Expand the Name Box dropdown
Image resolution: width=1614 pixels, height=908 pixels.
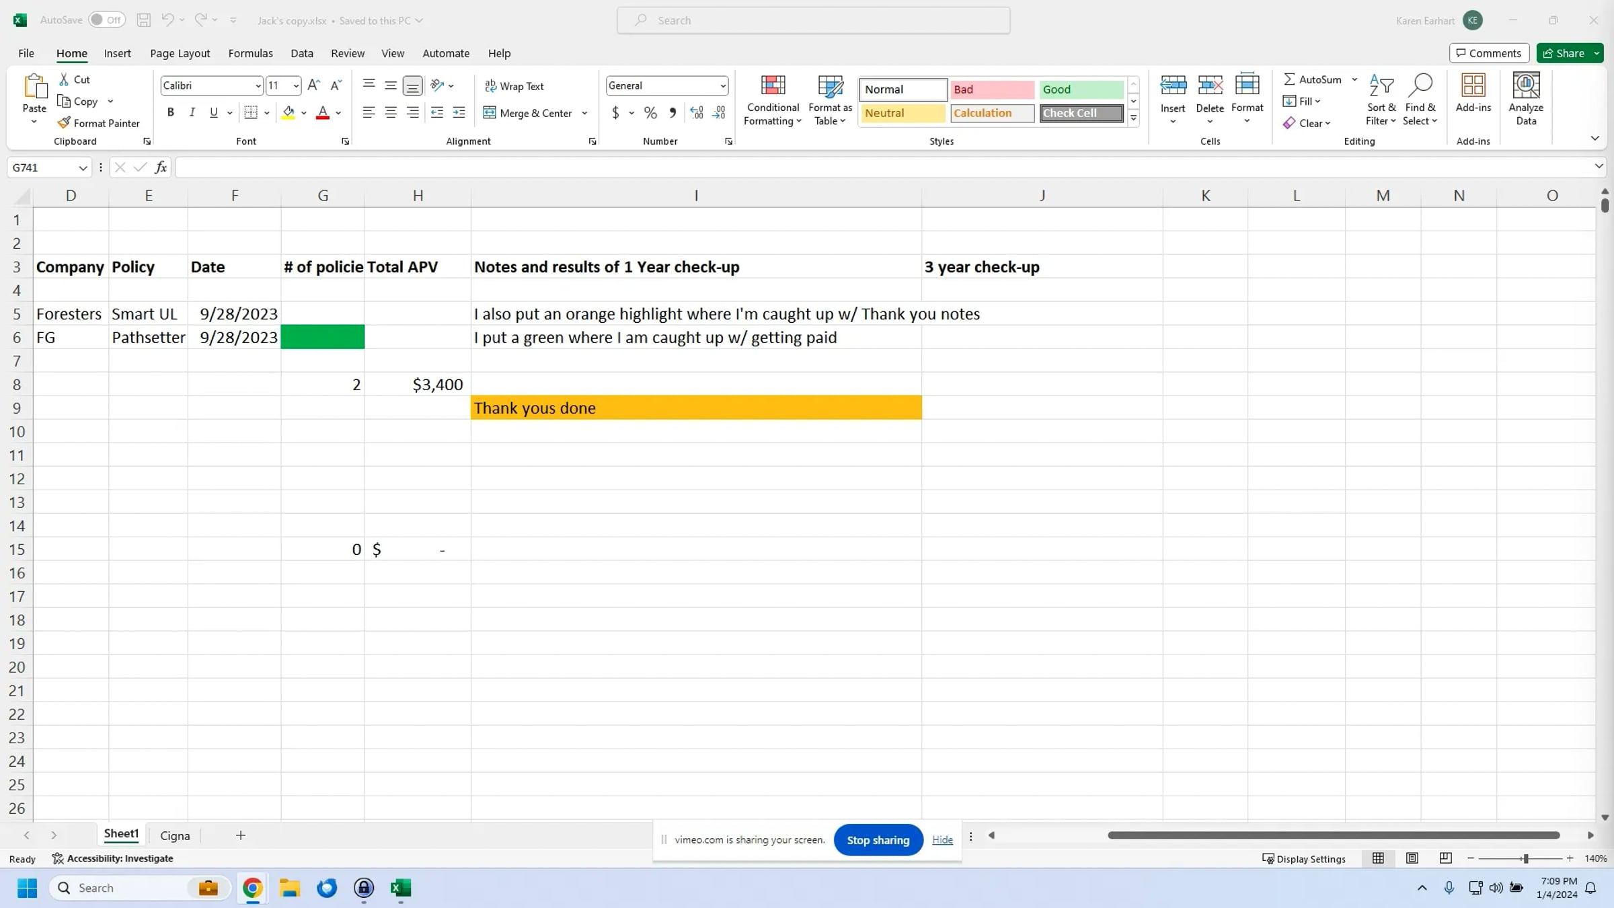coord(83,167)
